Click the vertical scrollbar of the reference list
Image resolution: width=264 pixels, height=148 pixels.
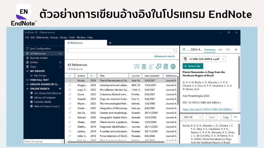click(178, 90)
